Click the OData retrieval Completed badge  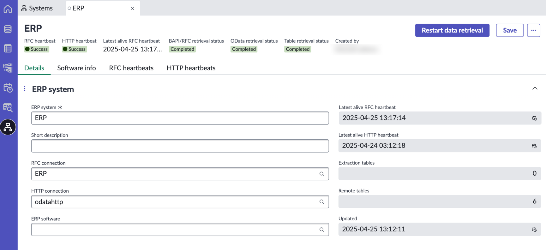pos(244,49)
